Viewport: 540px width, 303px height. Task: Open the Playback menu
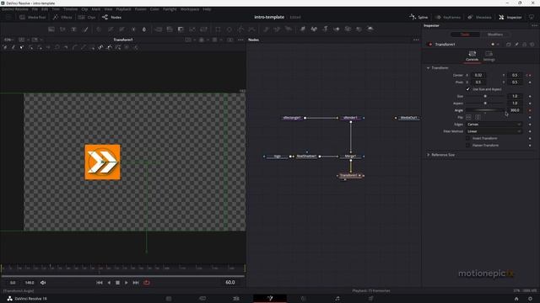tap(123, 9)
